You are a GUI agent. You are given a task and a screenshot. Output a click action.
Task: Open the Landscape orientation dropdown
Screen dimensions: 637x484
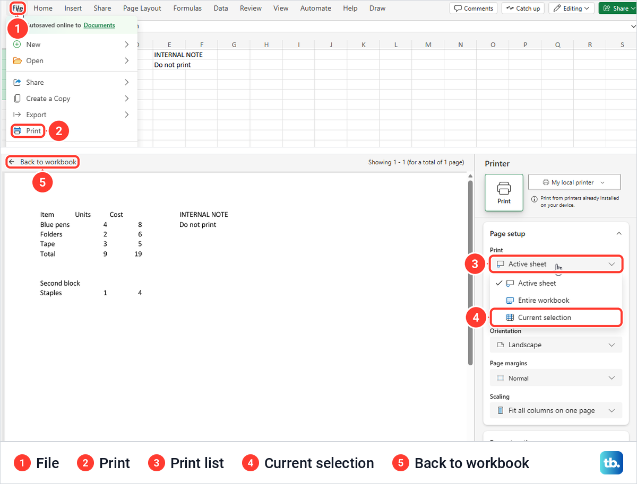coord(556,345)
